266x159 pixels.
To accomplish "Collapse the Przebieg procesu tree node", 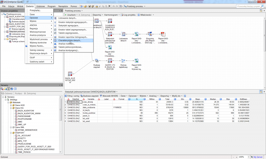I will pos(2,14).
